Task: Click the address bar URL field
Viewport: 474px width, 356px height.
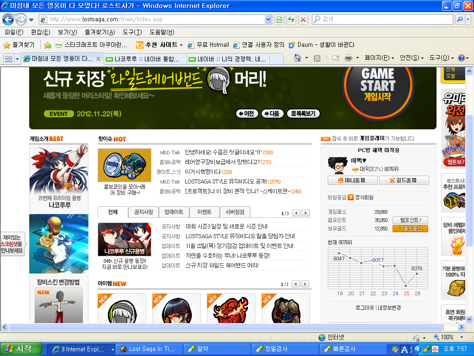Action: point(156,19)
